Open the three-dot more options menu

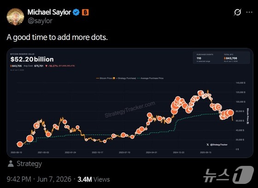click(x=249, y=12)
